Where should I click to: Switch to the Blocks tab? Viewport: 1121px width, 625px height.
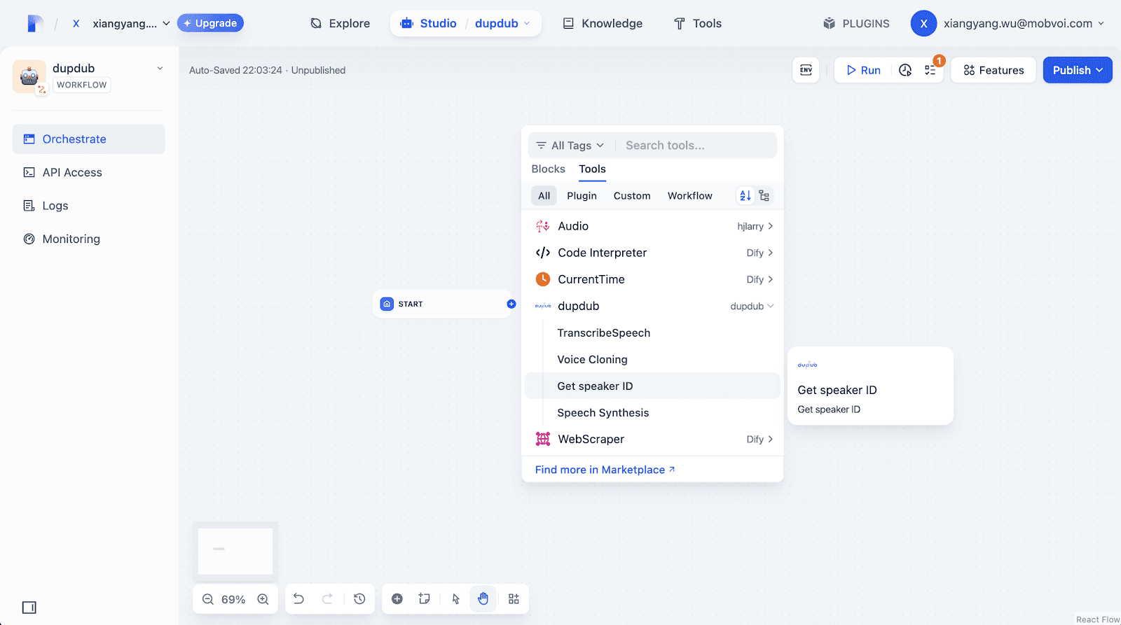pos(548,169)
